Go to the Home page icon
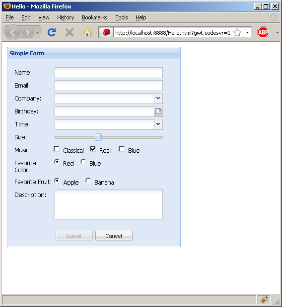 coord(87,32)
